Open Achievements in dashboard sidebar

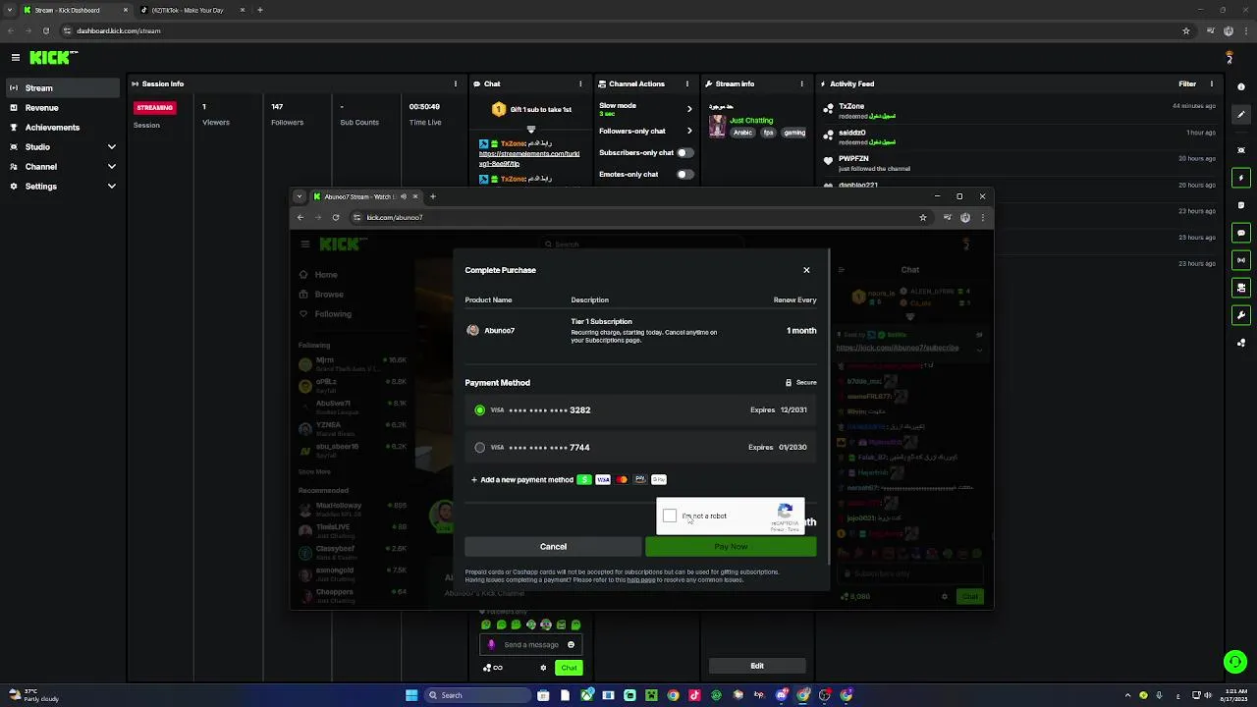pyautogui.click(x=62, y=128)
